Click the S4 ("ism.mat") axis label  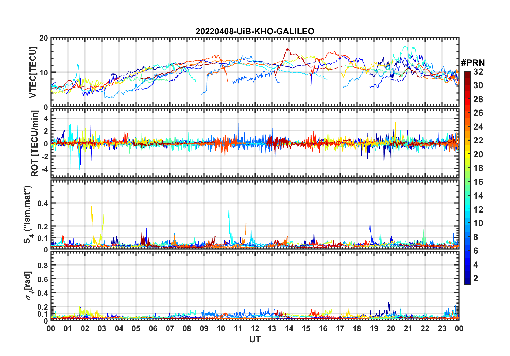coord(28,214)
